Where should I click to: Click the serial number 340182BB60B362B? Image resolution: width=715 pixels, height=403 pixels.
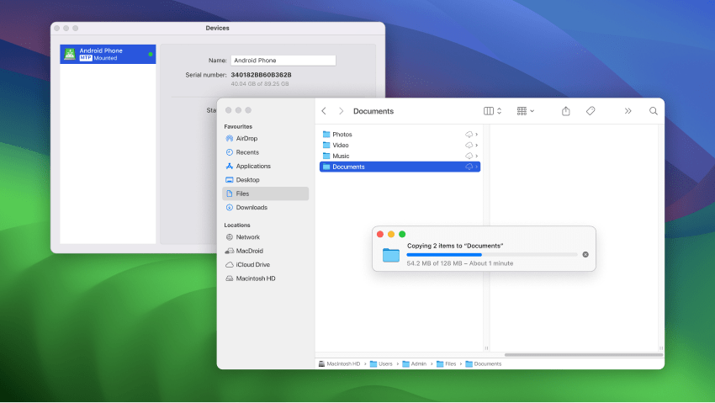(x=261, y=75)
